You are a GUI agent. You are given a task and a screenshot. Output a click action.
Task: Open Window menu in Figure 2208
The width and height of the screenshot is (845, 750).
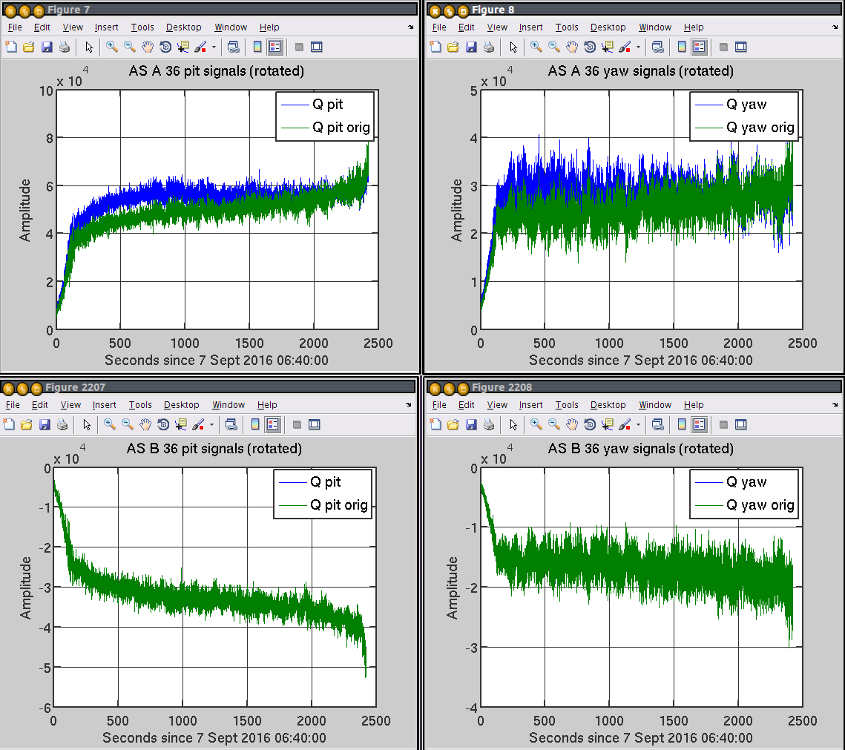655,404
